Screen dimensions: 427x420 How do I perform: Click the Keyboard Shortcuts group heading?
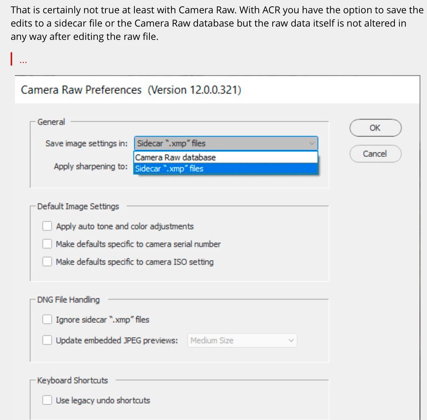coord(73,380)
